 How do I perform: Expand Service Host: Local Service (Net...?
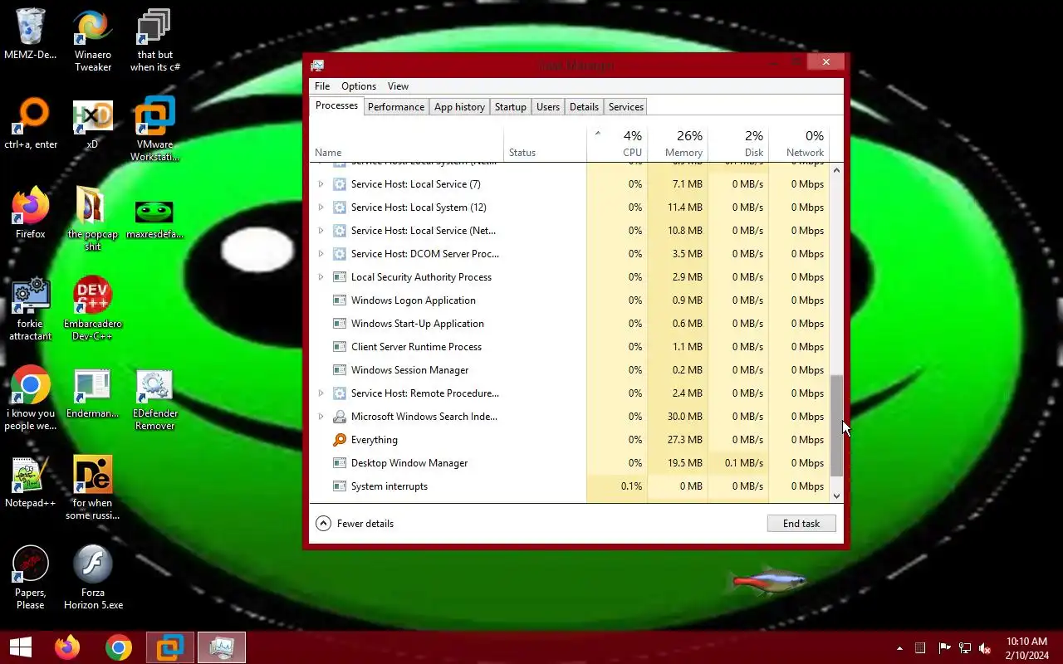coord(321,231)
